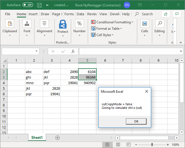The image size is (185, 148).
Task: Switch to the Data ribbon tab
Action: [x=80, y=14]
